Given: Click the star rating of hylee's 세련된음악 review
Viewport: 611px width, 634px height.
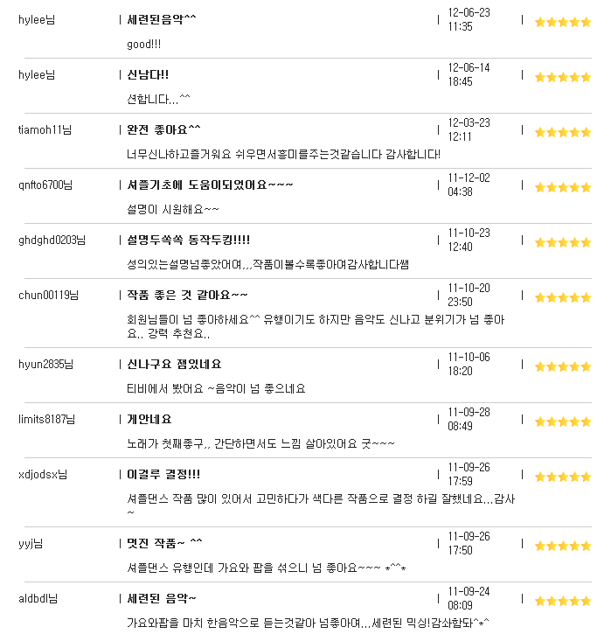Looking at the screenshot, I should [x=563, y=22].
